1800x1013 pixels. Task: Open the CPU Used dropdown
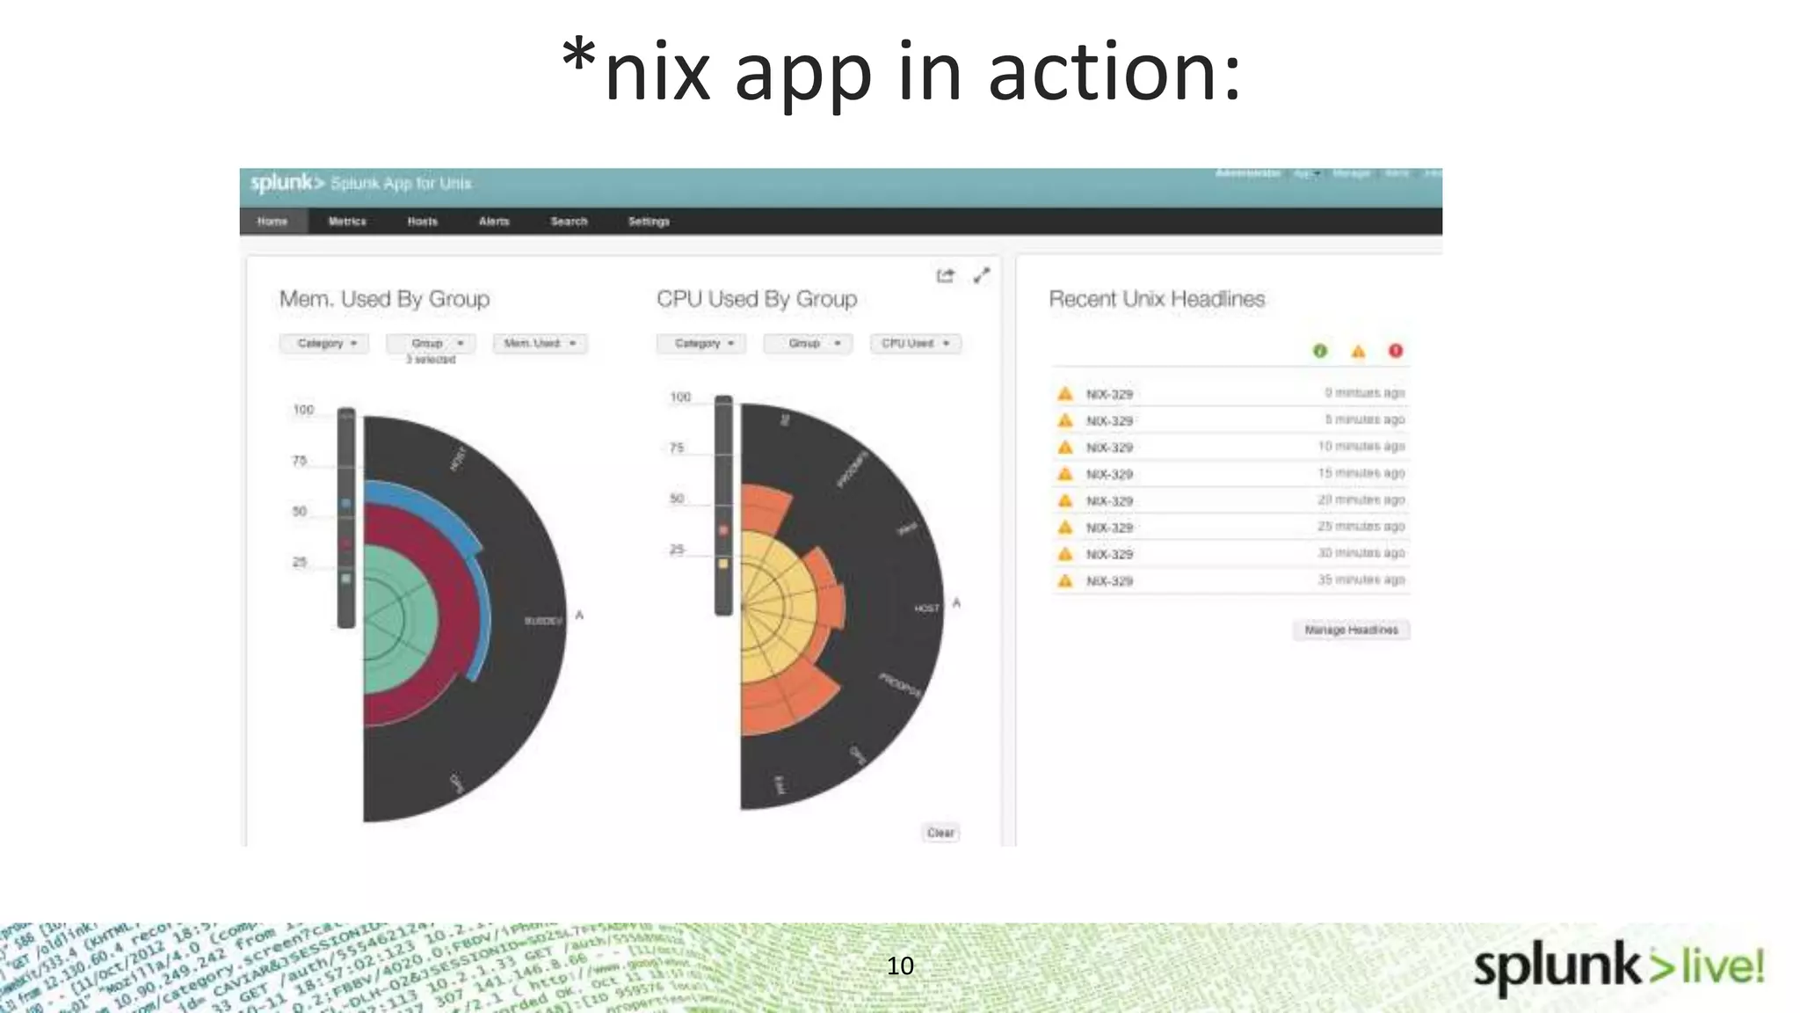916,344
